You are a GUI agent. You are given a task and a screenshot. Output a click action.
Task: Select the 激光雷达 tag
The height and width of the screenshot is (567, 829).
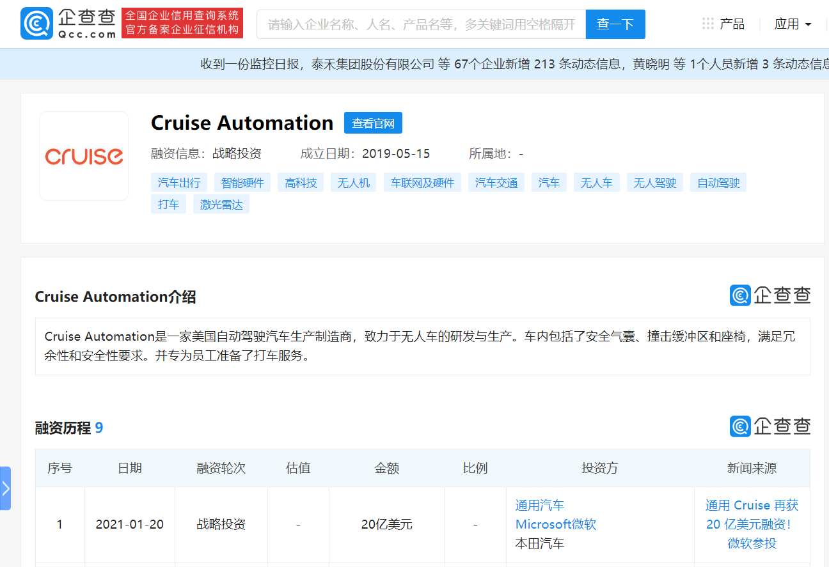coord(221,204)
